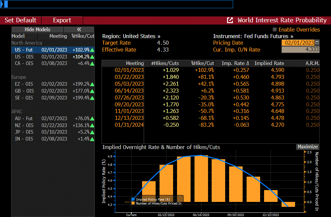The image size is (331, 217).
Task: Click #Hikes/Cuts column header
Action: pos(165,63)
